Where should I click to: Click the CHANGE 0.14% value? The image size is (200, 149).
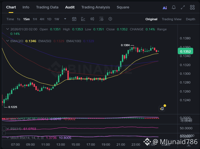click(150, 29)
